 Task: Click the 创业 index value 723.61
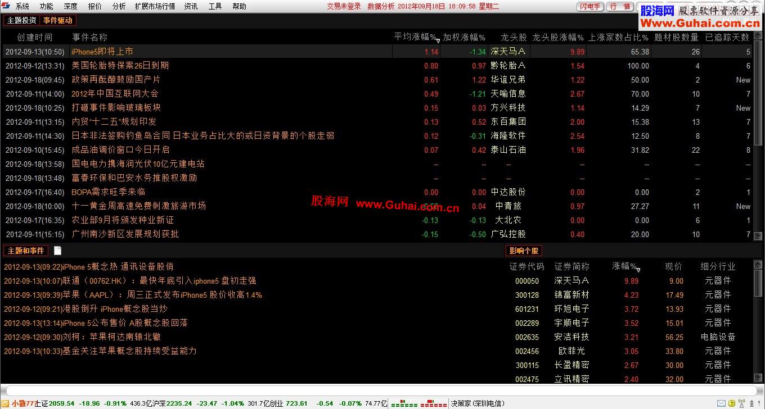(x=297, y=403)
